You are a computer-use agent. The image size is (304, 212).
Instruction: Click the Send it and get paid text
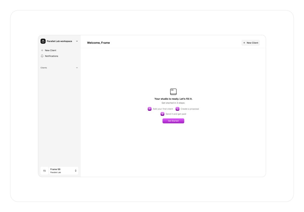(176, 114)
